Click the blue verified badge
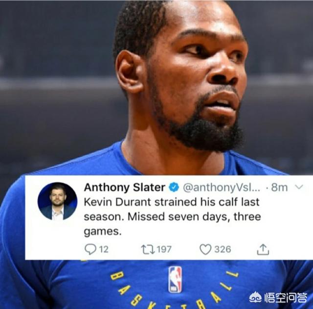The width and height of the screenshot is (313, 309). (174, 188)
